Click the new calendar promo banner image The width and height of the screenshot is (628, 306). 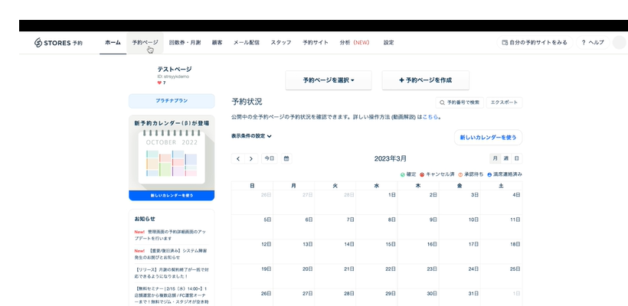point(172,159)
